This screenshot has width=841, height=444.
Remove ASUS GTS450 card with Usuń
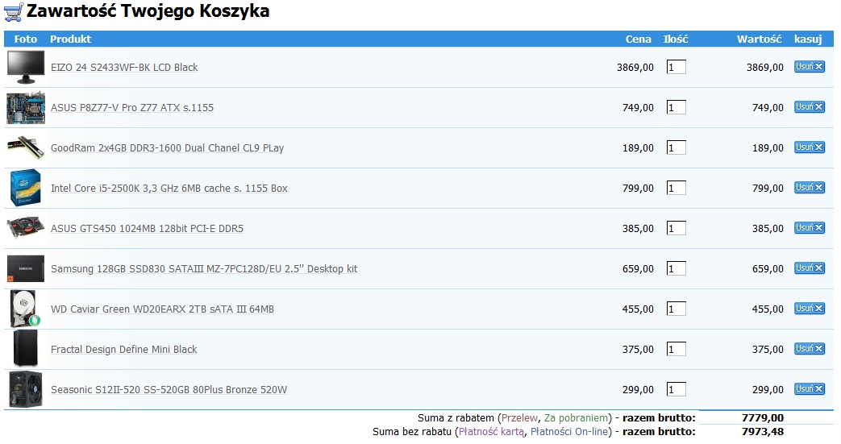810,227
